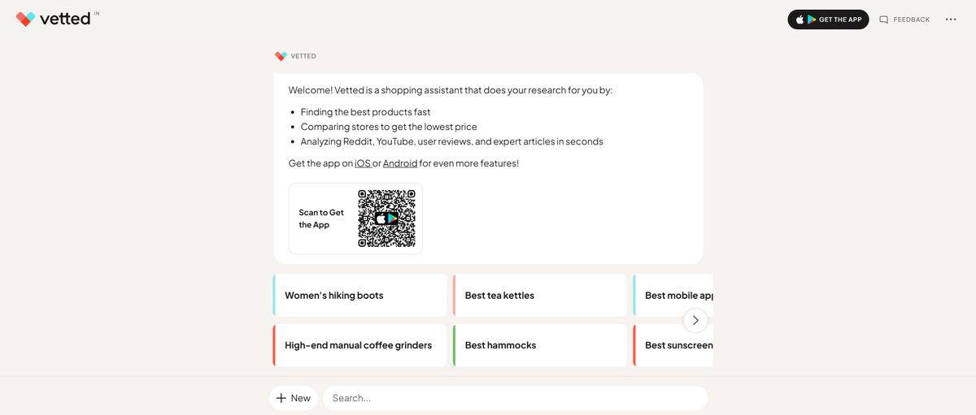Click the Feedback speech bubble icon
Image resolution: width=976 pixels, height=415 pixels.
[884, 19]
